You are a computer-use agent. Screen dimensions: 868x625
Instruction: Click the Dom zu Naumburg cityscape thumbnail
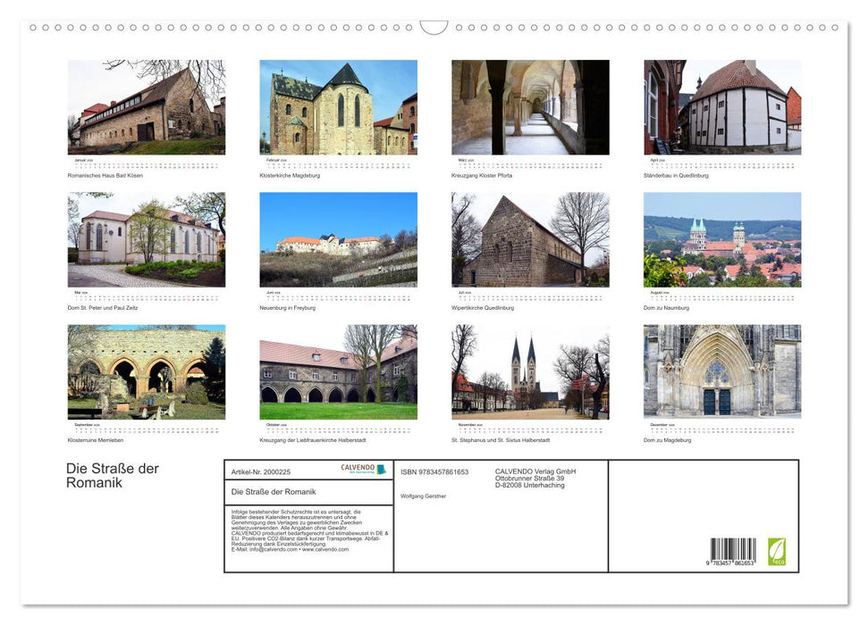pos(722,239)
